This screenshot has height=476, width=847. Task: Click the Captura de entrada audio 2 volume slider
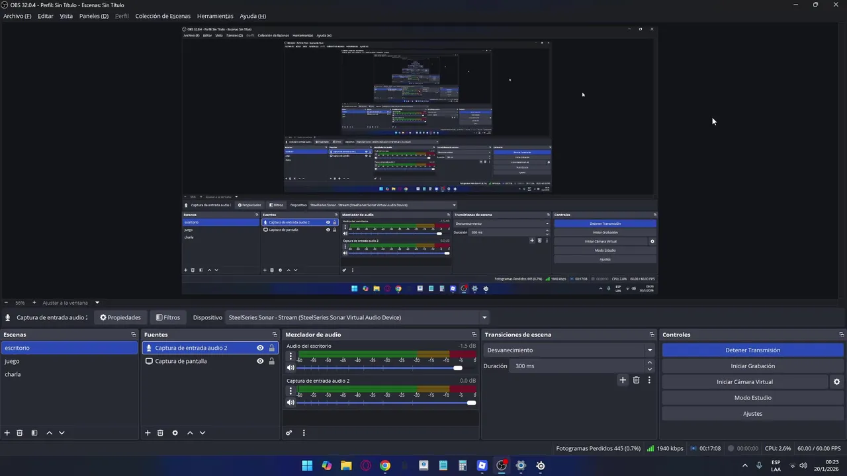coord(387,403)
